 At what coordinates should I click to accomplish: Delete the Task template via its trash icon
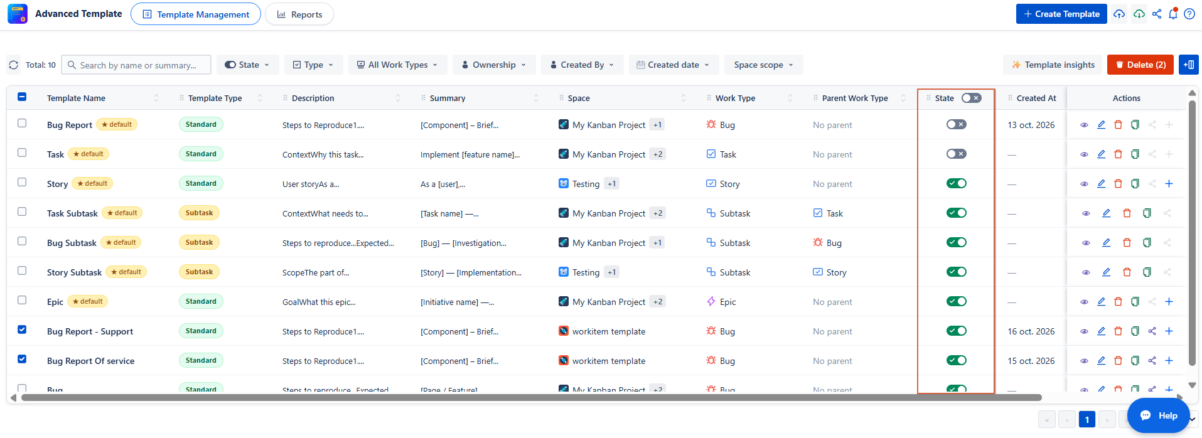coord(1118,154)
